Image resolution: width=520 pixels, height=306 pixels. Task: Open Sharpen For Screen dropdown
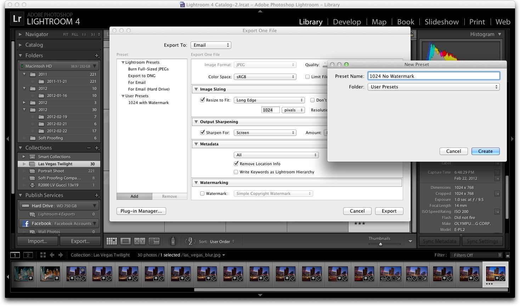[x=265, y=133]
